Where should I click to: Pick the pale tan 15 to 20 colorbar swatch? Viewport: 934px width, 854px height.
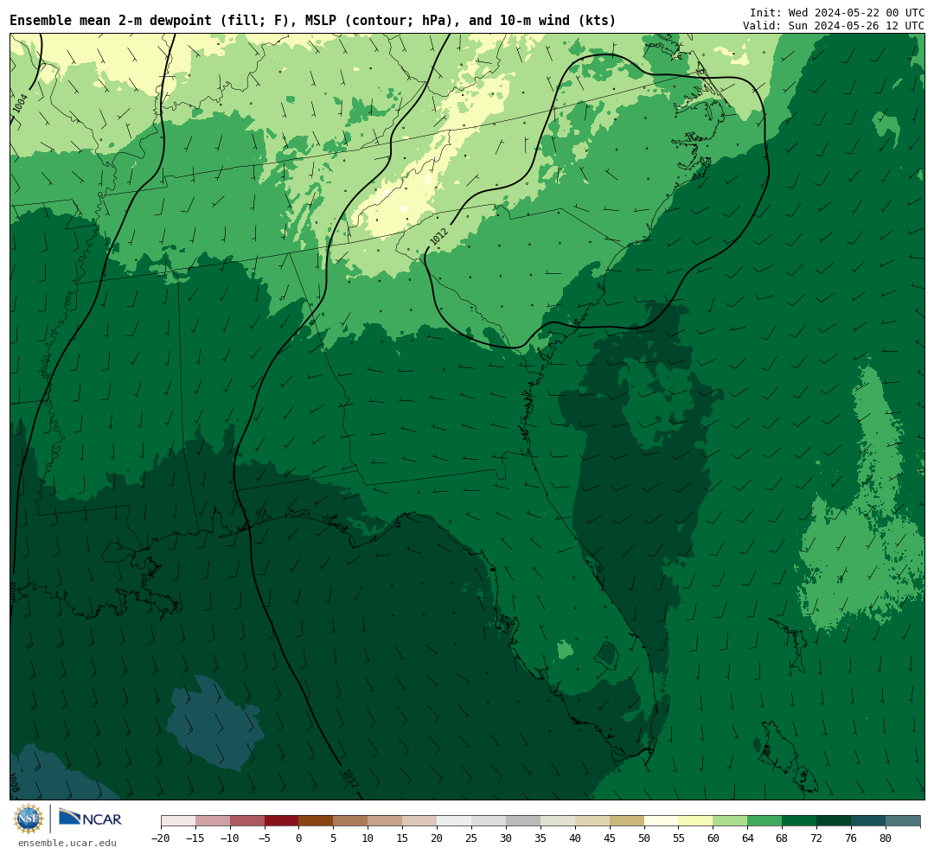pyautogui.click(x=420, y=821)
